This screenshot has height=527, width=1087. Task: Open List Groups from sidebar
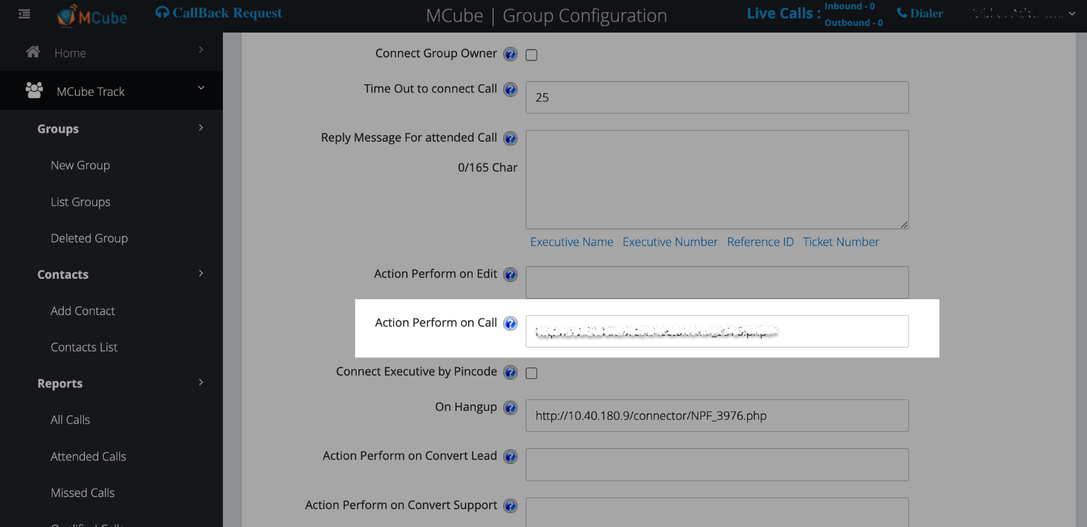(x=80, y=202)
